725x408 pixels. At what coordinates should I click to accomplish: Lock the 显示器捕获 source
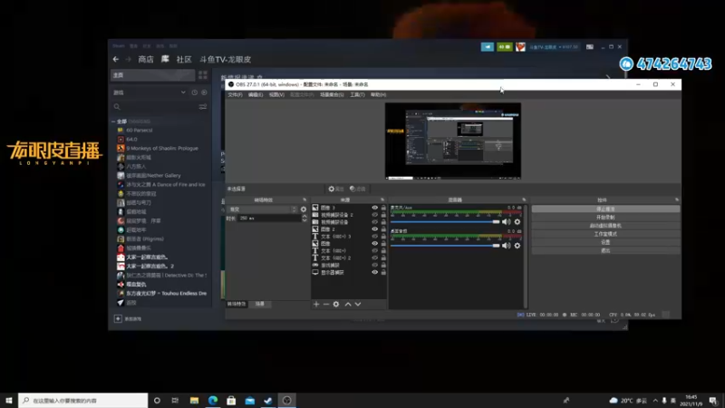click(x=383, y=273)
